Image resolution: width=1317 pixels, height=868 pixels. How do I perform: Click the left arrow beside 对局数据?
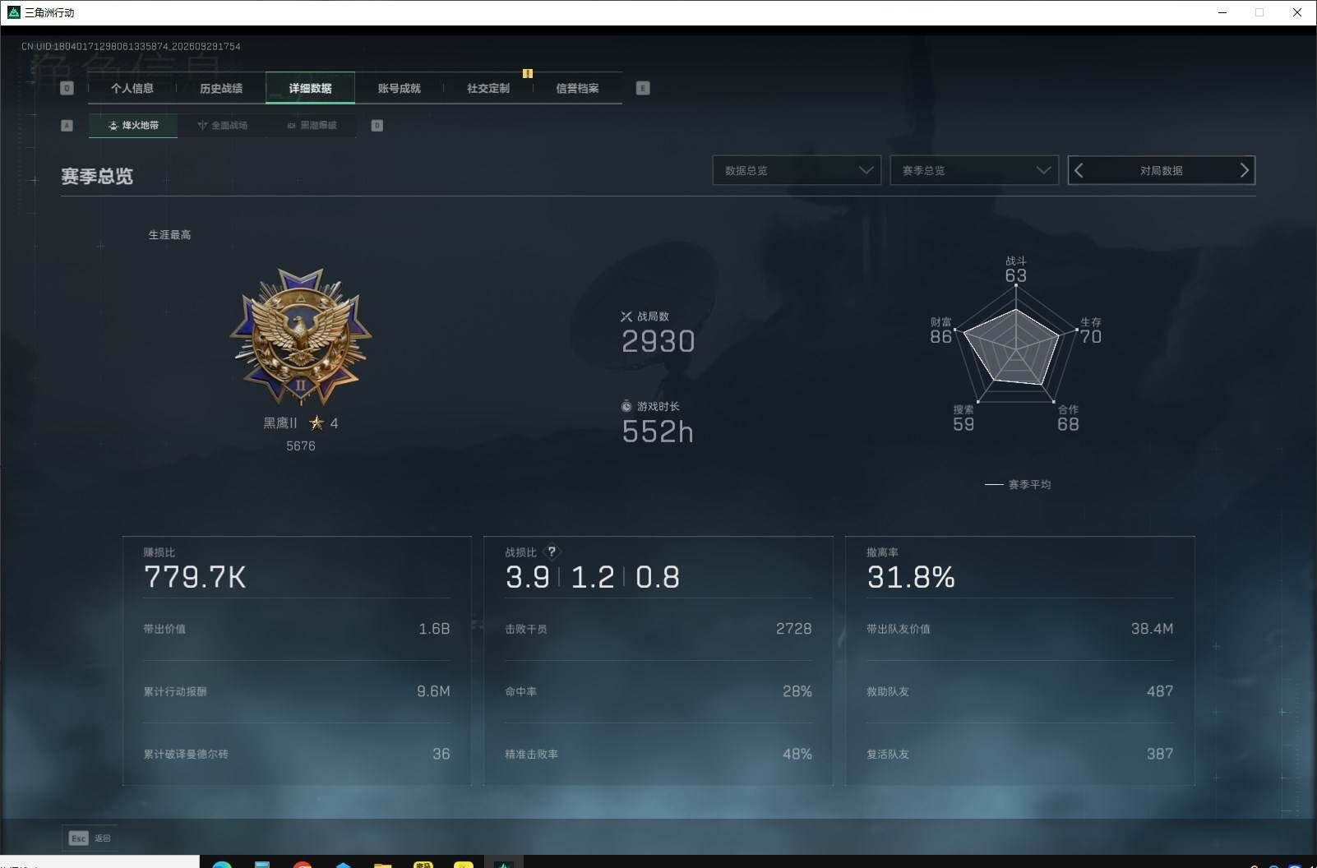[x=1079, y=170]
